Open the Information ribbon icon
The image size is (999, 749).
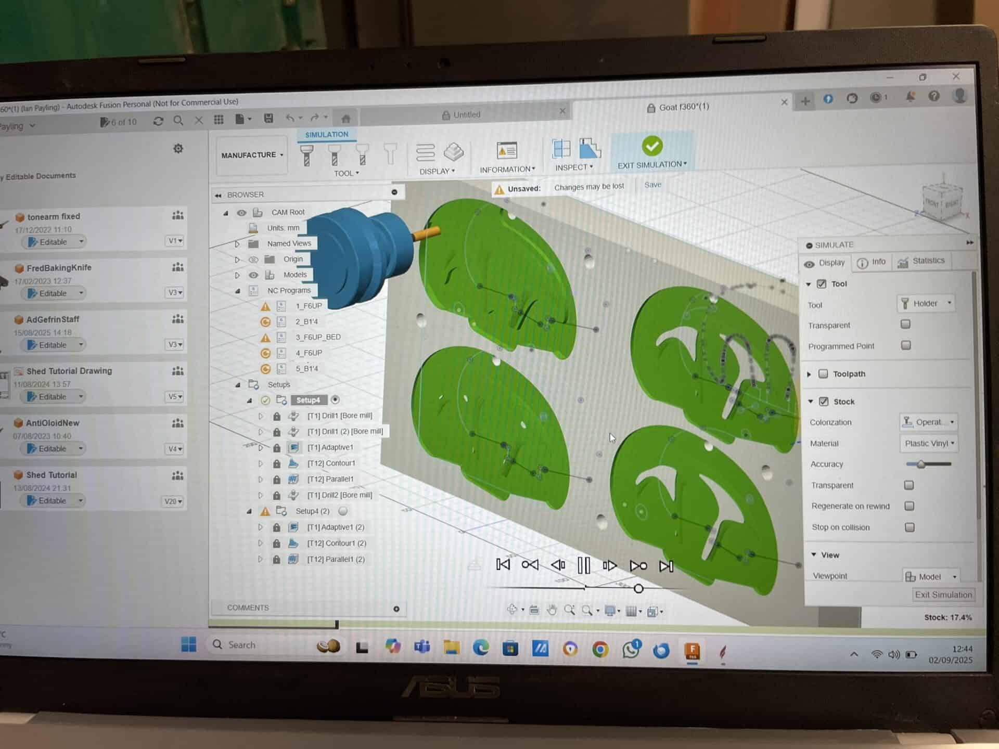[507, 151]
